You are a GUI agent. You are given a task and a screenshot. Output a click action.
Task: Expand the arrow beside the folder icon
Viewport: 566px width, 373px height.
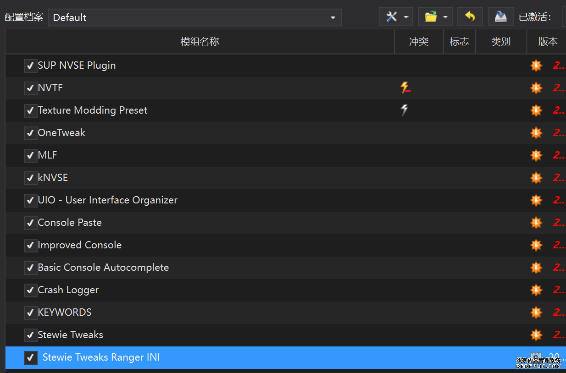point(445,17)
